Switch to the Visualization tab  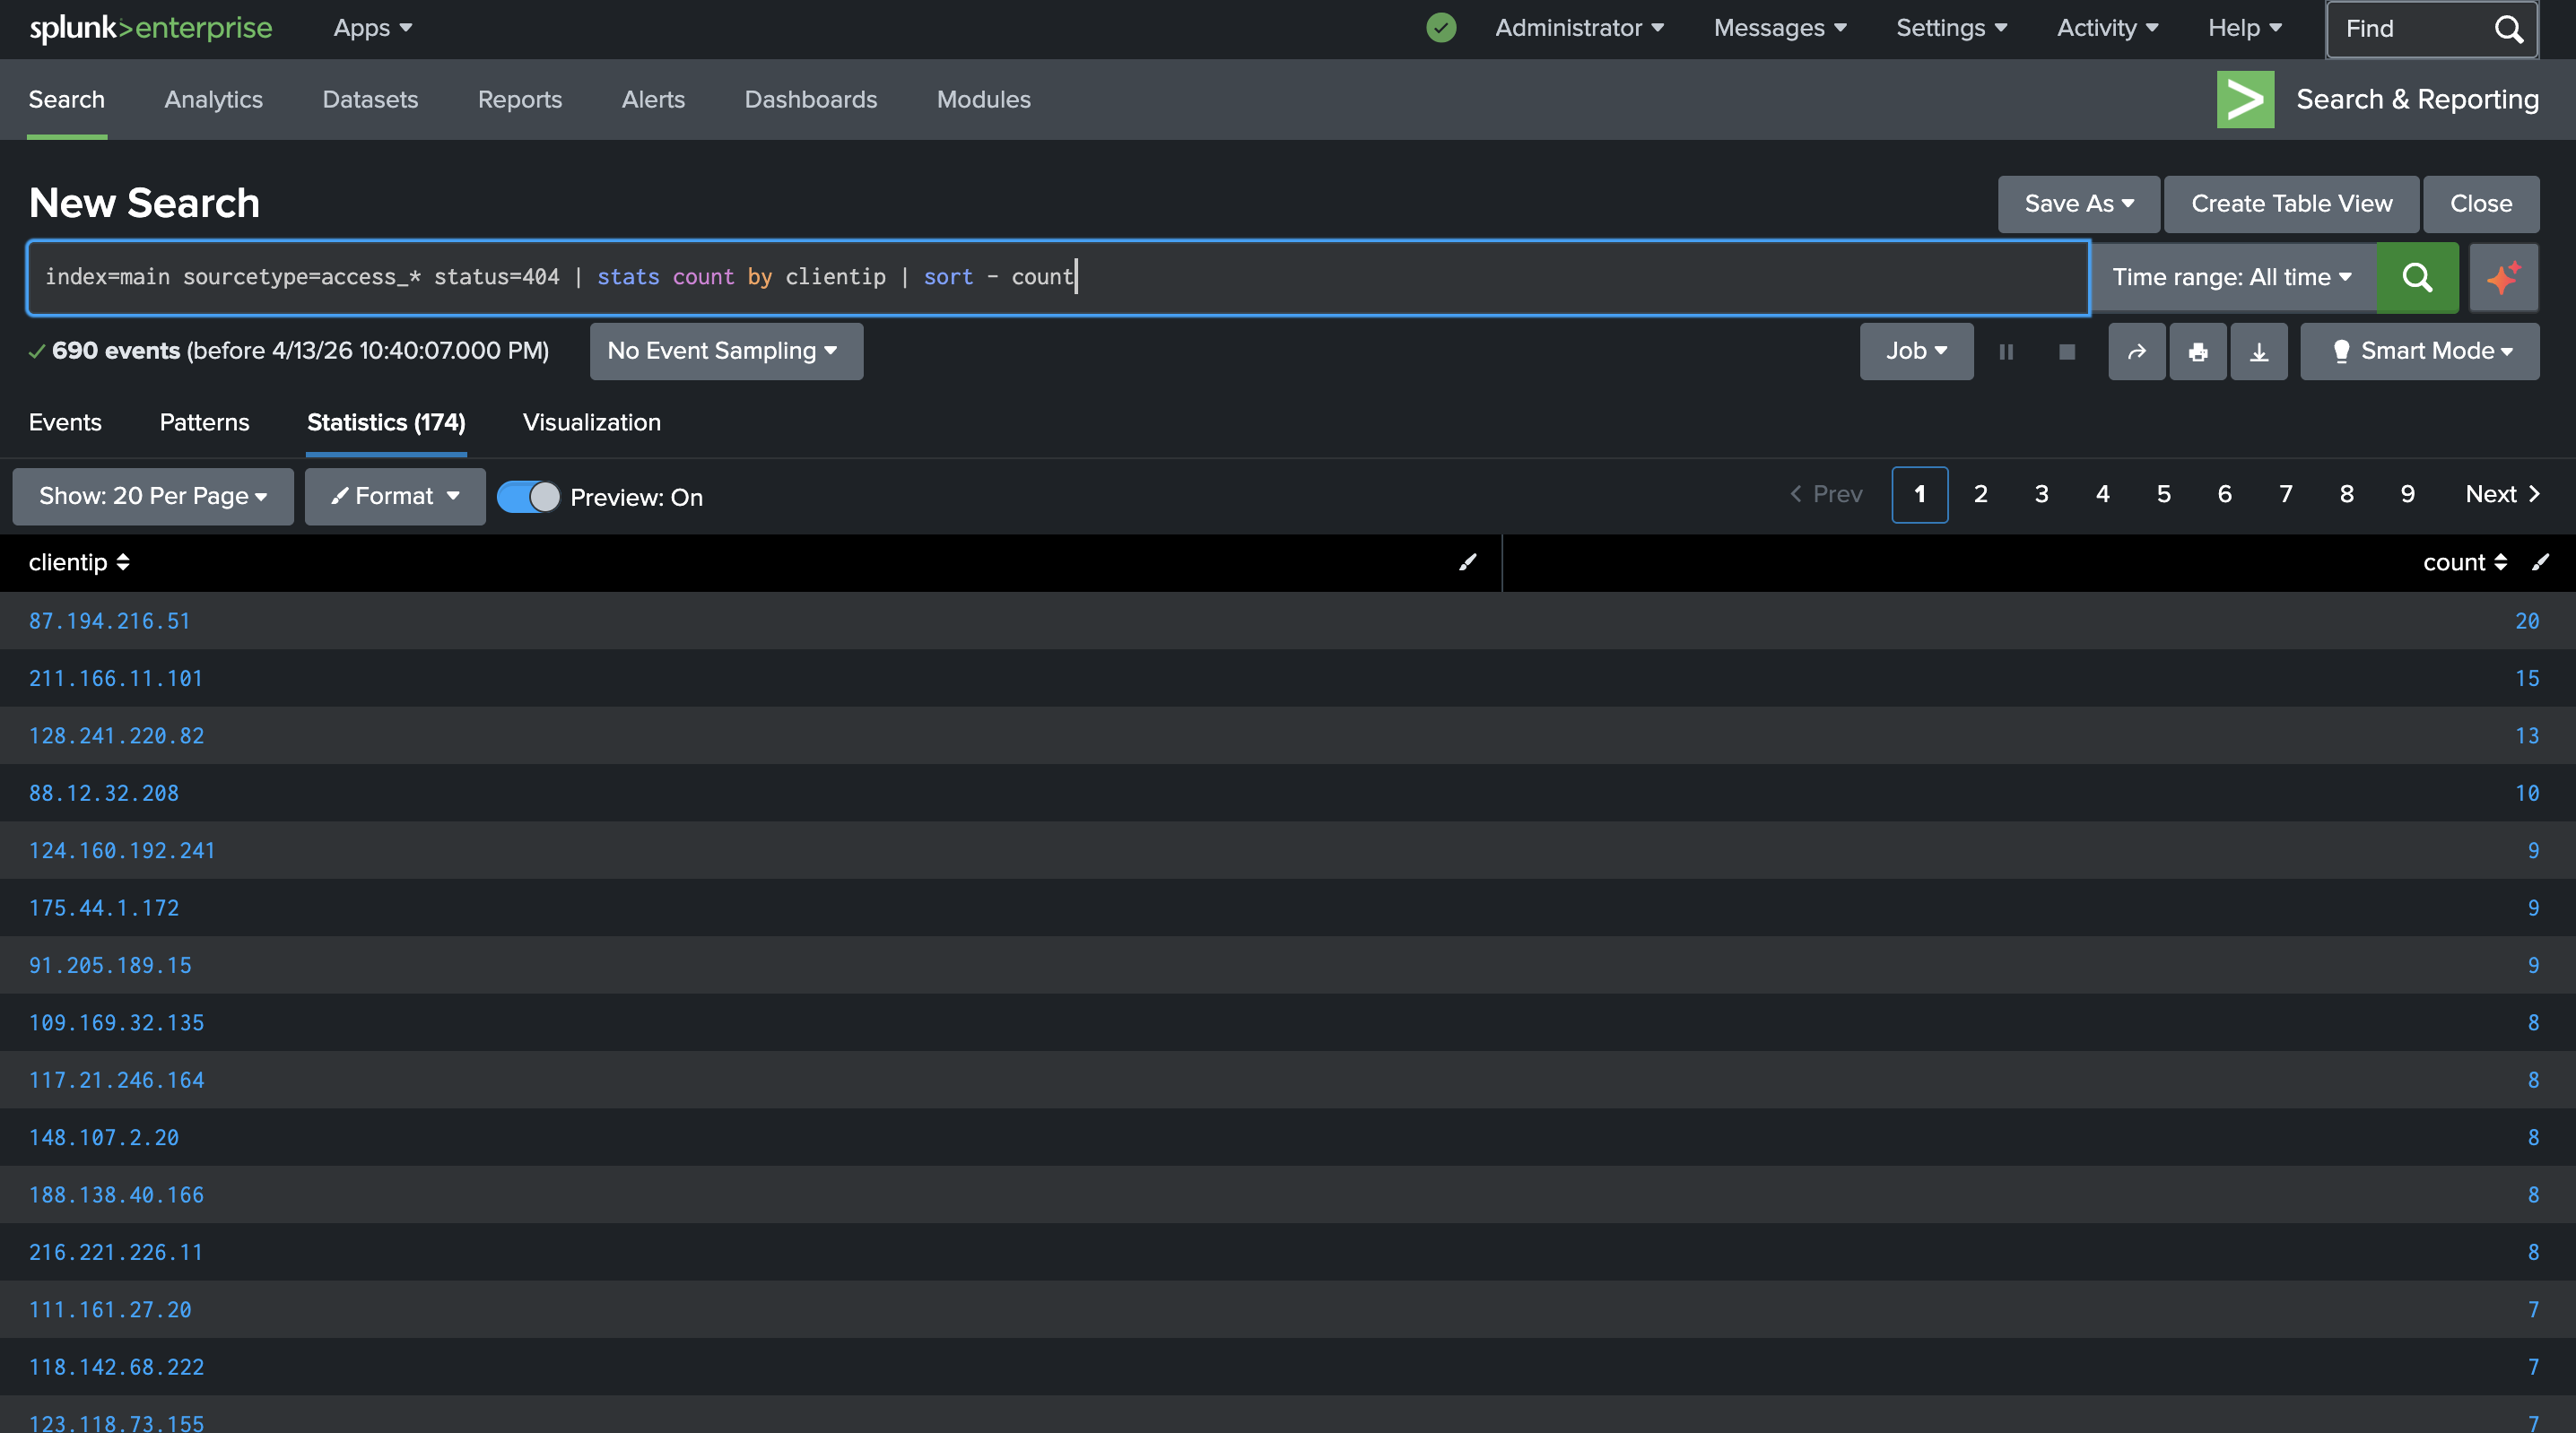coord(591,422)
